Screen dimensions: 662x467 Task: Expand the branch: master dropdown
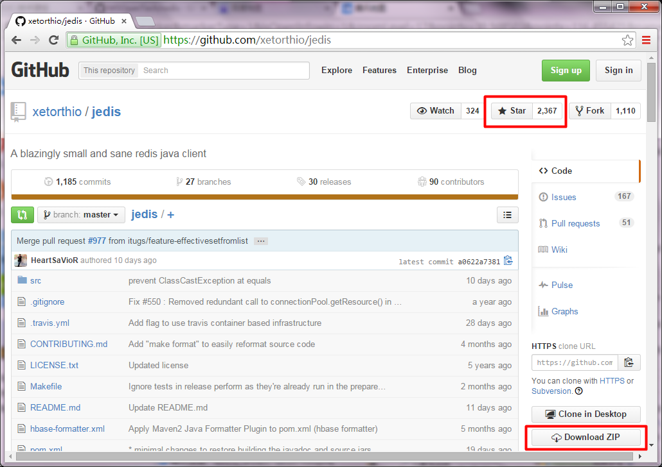click(81, 214)
